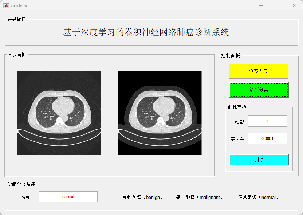The width and height of the screenshot is (303, 215).
Task: Click the 诊断分类结果 panel heading
Action: [21, 184]
